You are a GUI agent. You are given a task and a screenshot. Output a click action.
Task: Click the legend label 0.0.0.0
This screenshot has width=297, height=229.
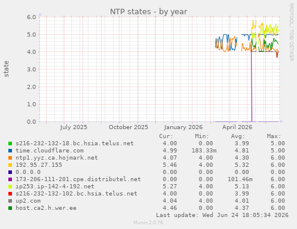point(28,172)
